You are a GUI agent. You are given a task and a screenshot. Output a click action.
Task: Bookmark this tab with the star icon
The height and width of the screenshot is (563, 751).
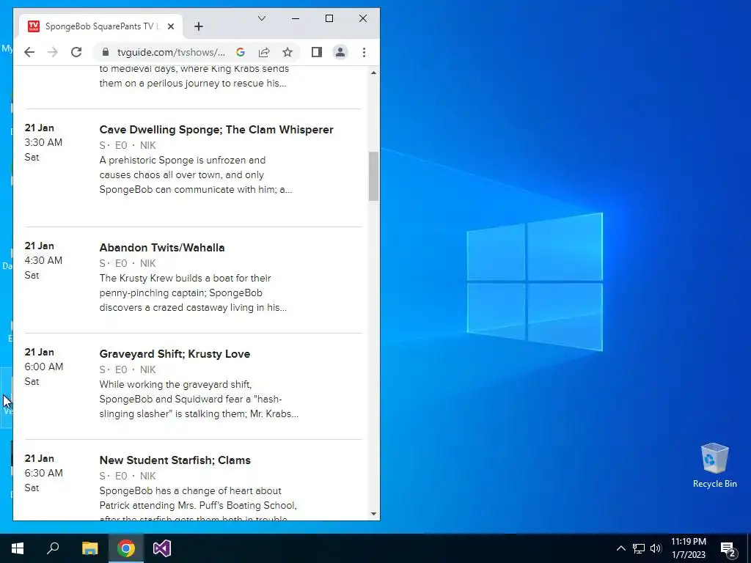[x=287, y=52]
